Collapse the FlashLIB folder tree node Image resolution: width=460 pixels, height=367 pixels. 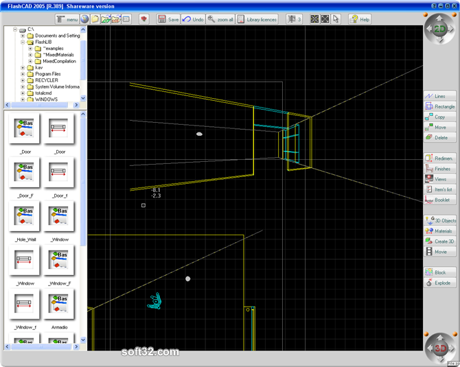point(23,42)
